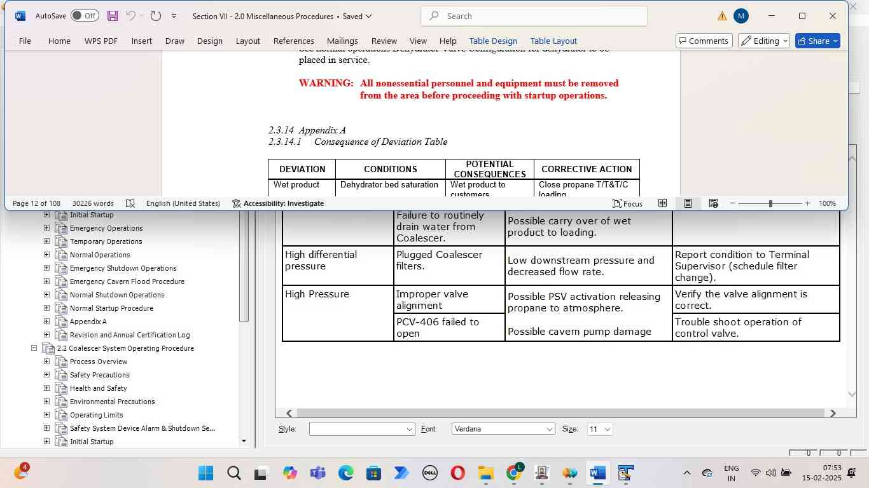This screenshot has height=488, width=869.
Task: Click the proofing spell-check icon in status bar
Action: 130,203
